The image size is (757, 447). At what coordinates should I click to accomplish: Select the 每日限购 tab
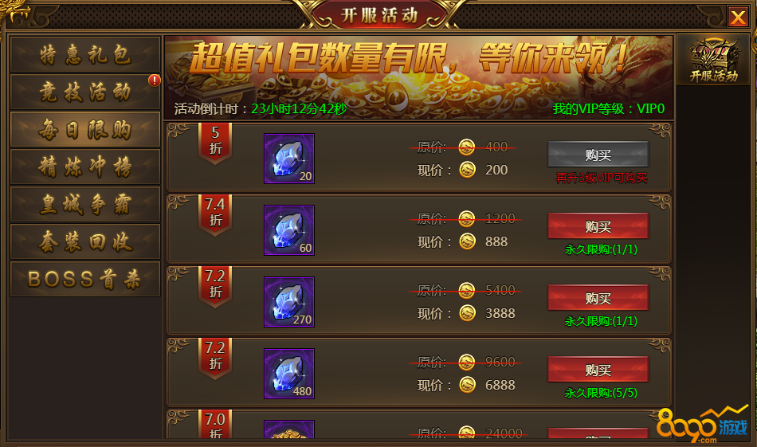pyautogui.click(x=85, y=129)
